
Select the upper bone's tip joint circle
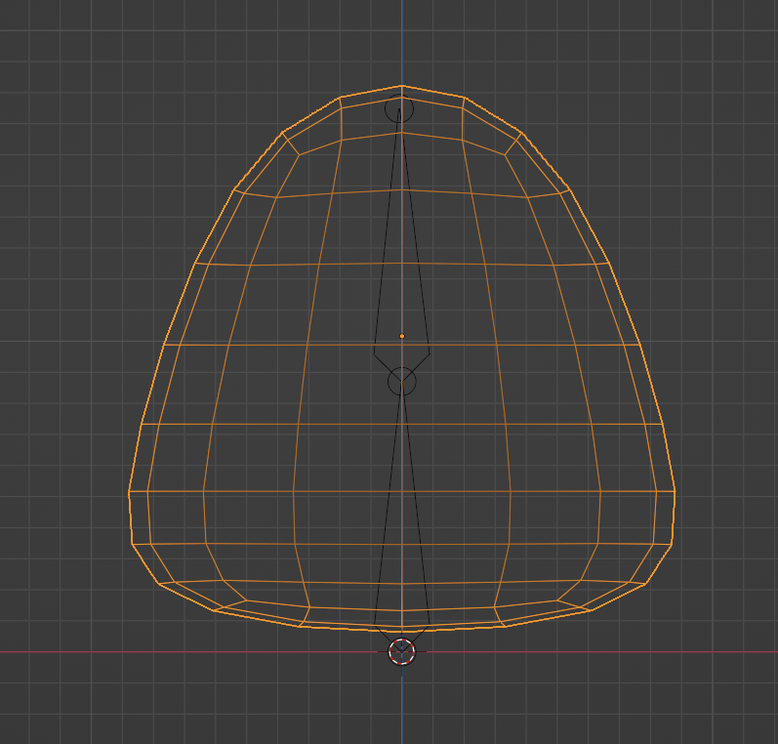(399, 108)
